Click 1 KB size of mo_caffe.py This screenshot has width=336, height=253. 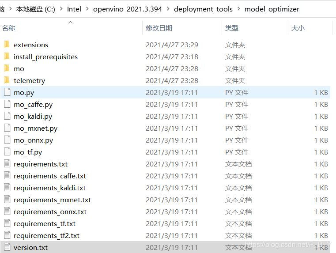(321, 105)
